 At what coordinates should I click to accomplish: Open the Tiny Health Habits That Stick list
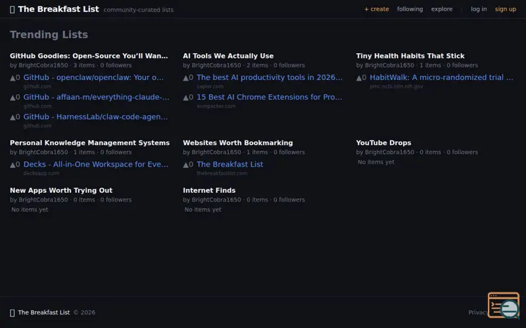(x=410, y=56)
